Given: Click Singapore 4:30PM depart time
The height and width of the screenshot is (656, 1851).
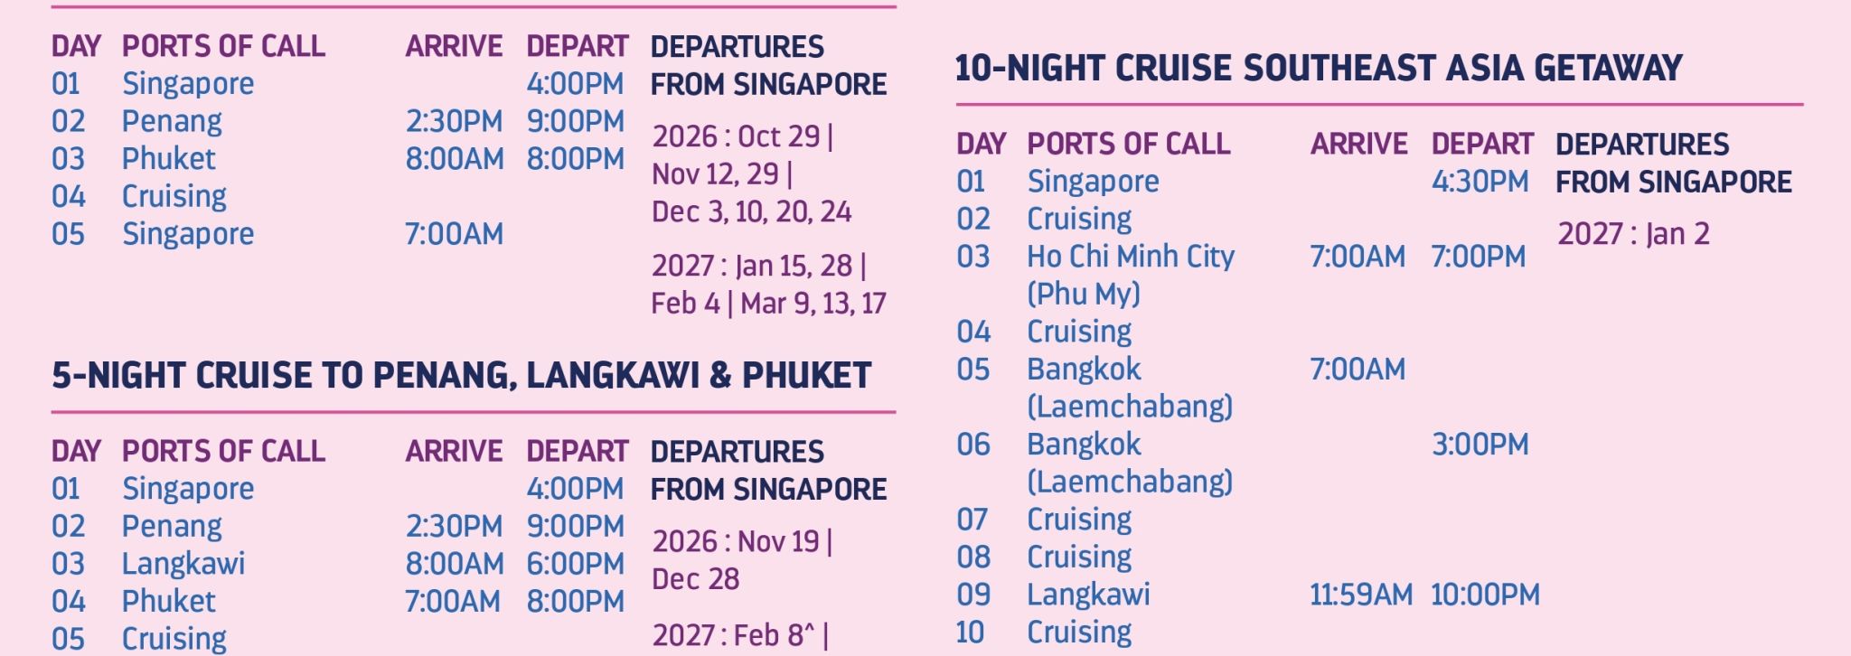Looking at the screenshot, I should (x=1480, y=181).
